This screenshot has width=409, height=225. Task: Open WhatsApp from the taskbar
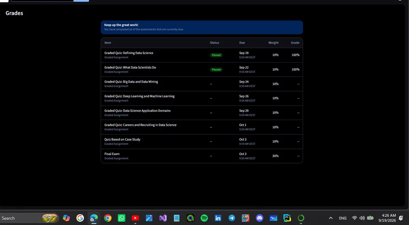click(x=121, y=218)
